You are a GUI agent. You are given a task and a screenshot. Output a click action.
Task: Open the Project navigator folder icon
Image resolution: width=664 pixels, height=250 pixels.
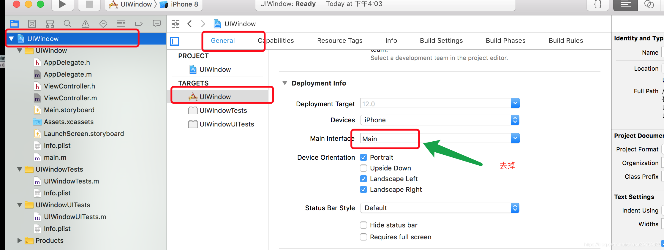pos(14,24)
